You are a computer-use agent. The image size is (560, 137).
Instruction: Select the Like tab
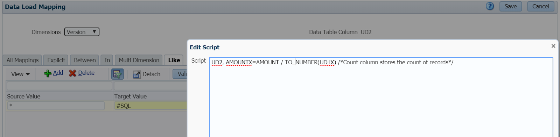tap(174, 60)
